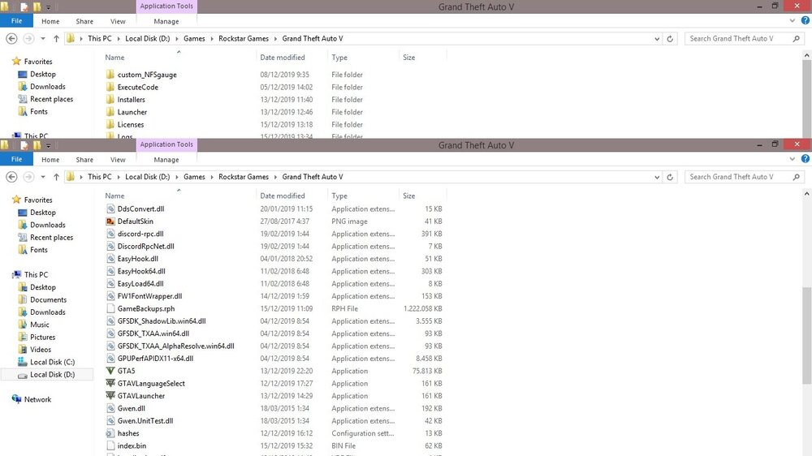Click the Help question mark in bottom window
812x456 pixels.
(x=806, y=159)
